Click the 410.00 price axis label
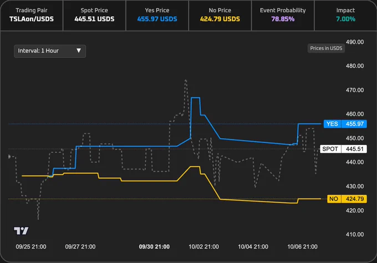The width and height of the screenshot is (377, 263). click(355, 234)
